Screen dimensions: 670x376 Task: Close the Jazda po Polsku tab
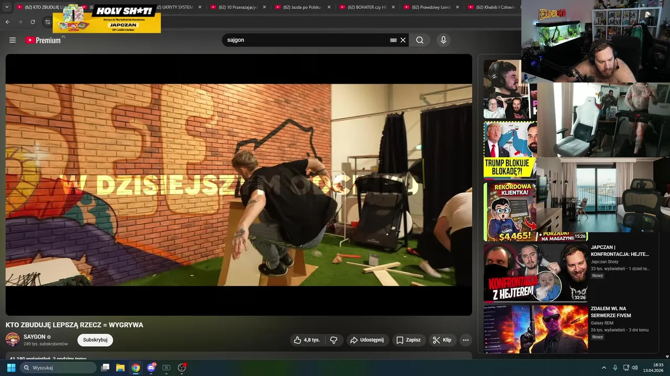(x=329, y=7)
